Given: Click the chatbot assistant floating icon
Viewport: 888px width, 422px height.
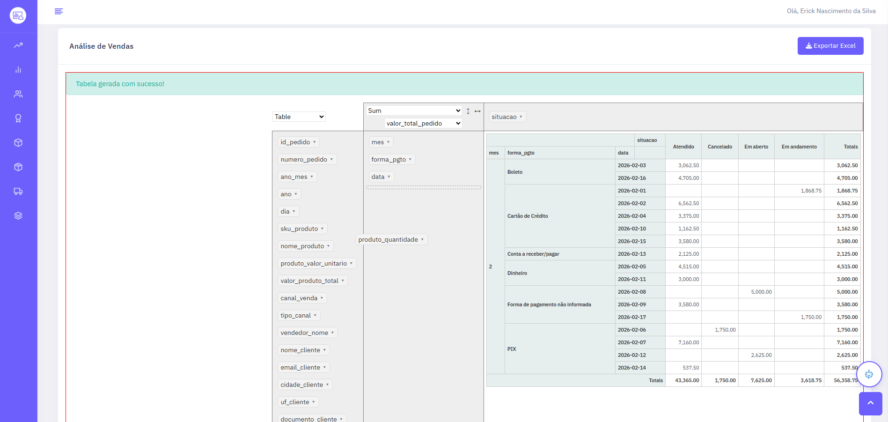Looking at the screenshot, I should tap(869, 374).
